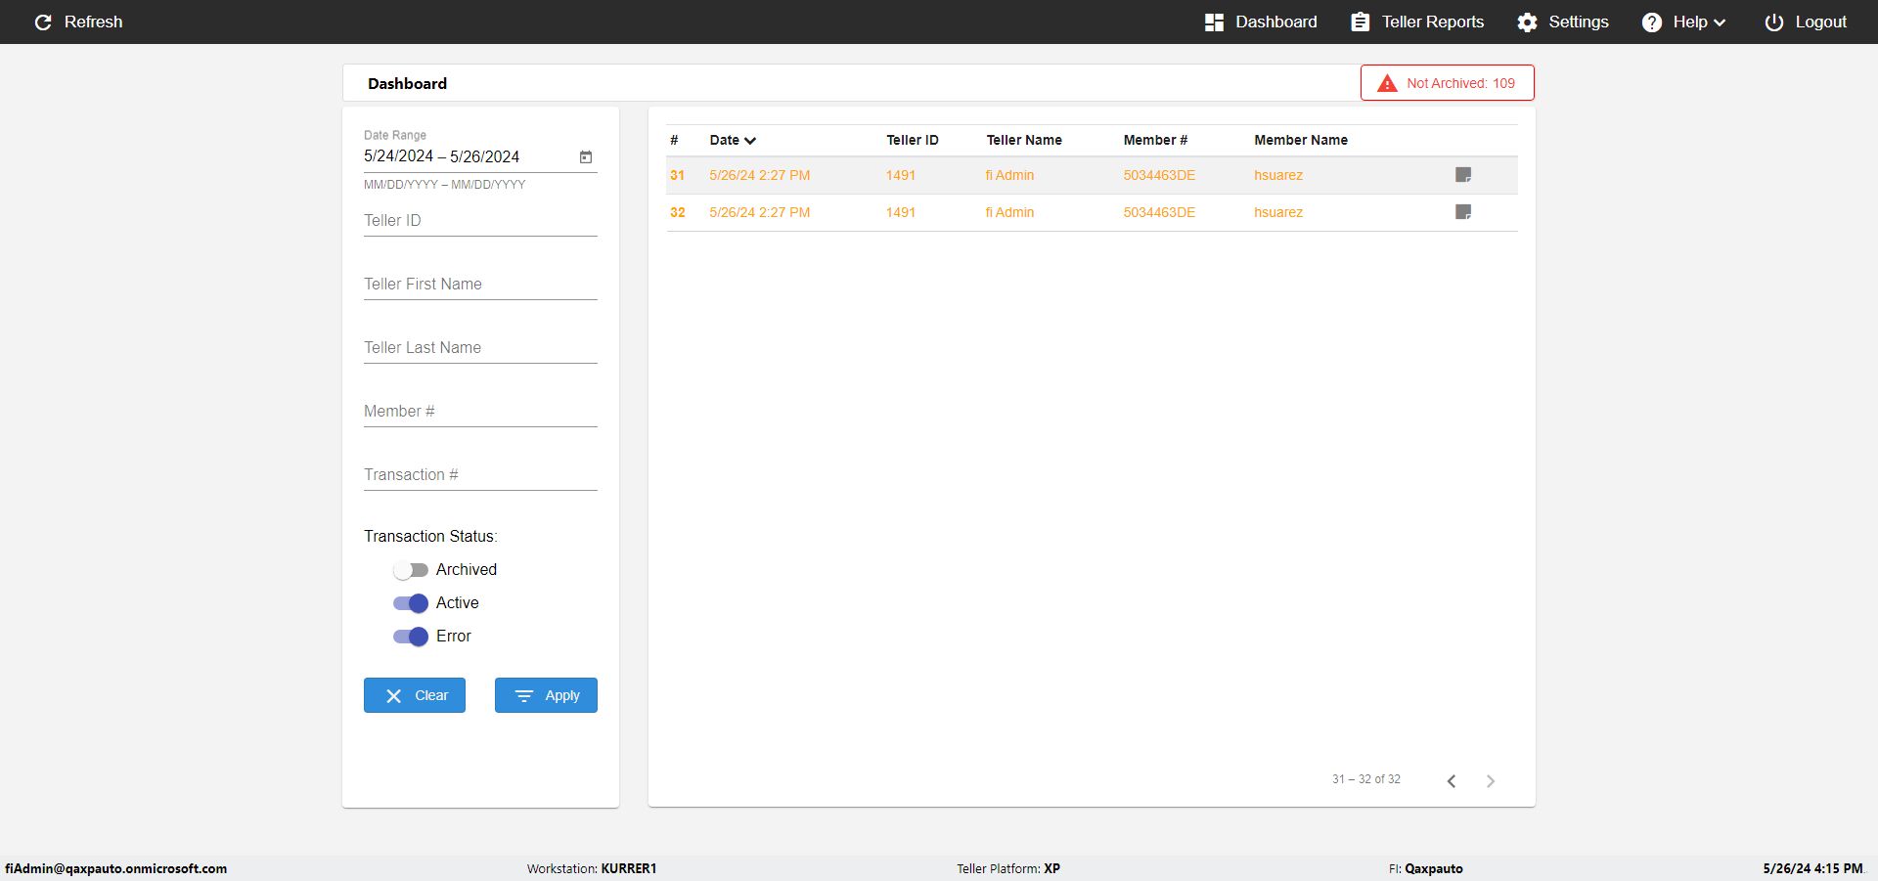Viewport: 1878px width, 881px height.
Task: Click Workstation: KURRER1 in status bar
Action: click(x=592, y=868)
